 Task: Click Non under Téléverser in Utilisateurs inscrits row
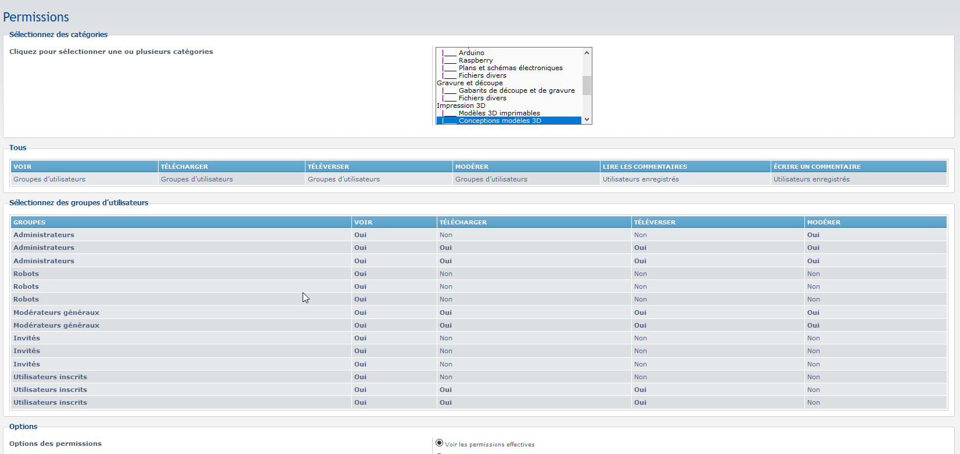click(x=641, y=377)
